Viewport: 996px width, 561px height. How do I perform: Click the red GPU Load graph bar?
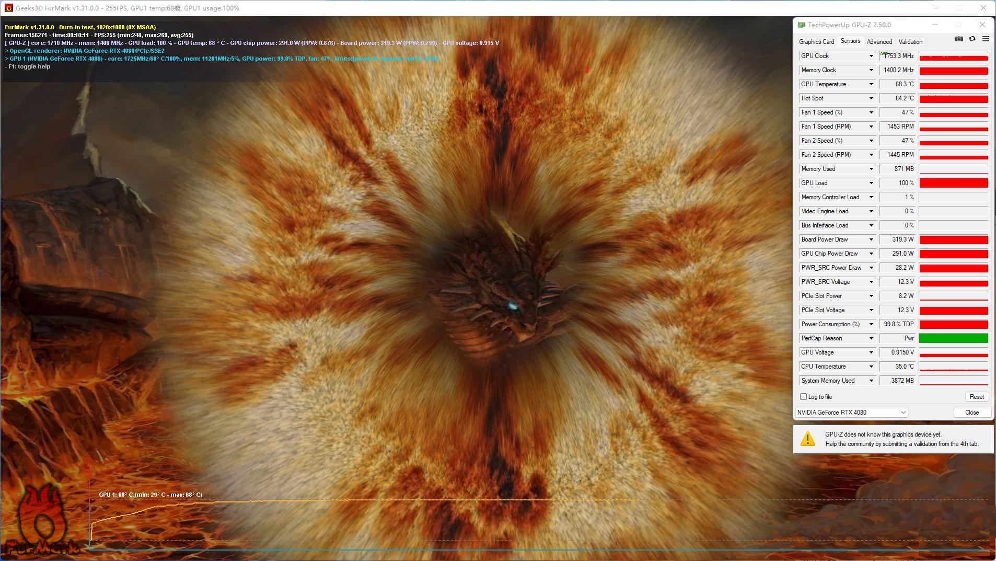tap(953, 183)
